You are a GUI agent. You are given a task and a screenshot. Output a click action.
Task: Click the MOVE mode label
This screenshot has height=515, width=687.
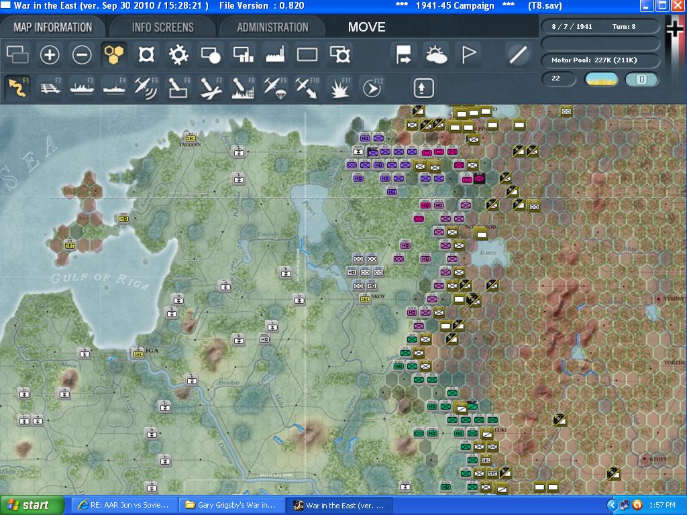tap(367, 27)
